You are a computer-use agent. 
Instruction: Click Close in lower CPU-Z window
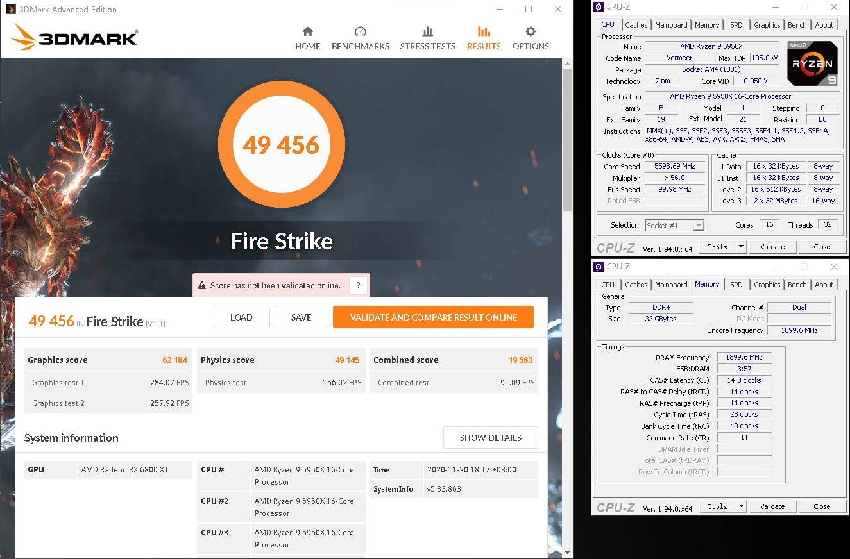click(822, 506)
